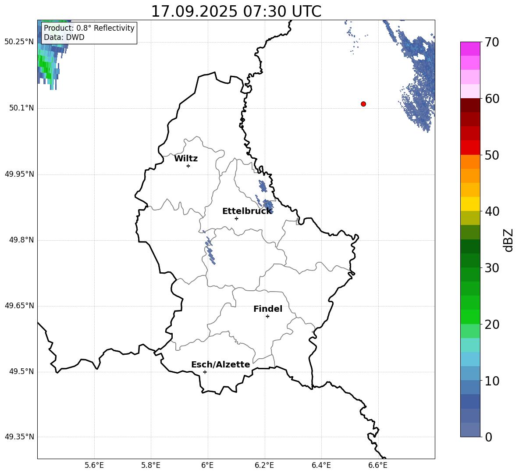The width and height of the screenshot is (519, 474).
Task: Select the Wiltz city label
Action: (x=186, y=159)
